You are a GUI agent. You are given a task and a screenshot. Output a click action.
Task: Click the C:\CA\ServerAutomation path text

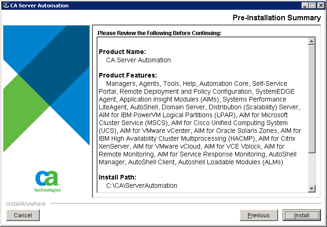[x=141, y=185]
